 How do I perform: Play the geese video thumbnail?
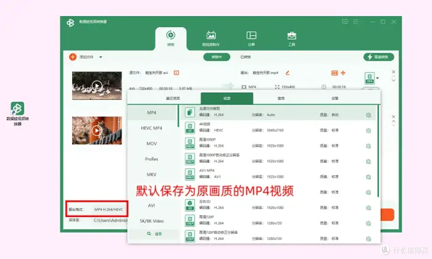tap(96, 86)
